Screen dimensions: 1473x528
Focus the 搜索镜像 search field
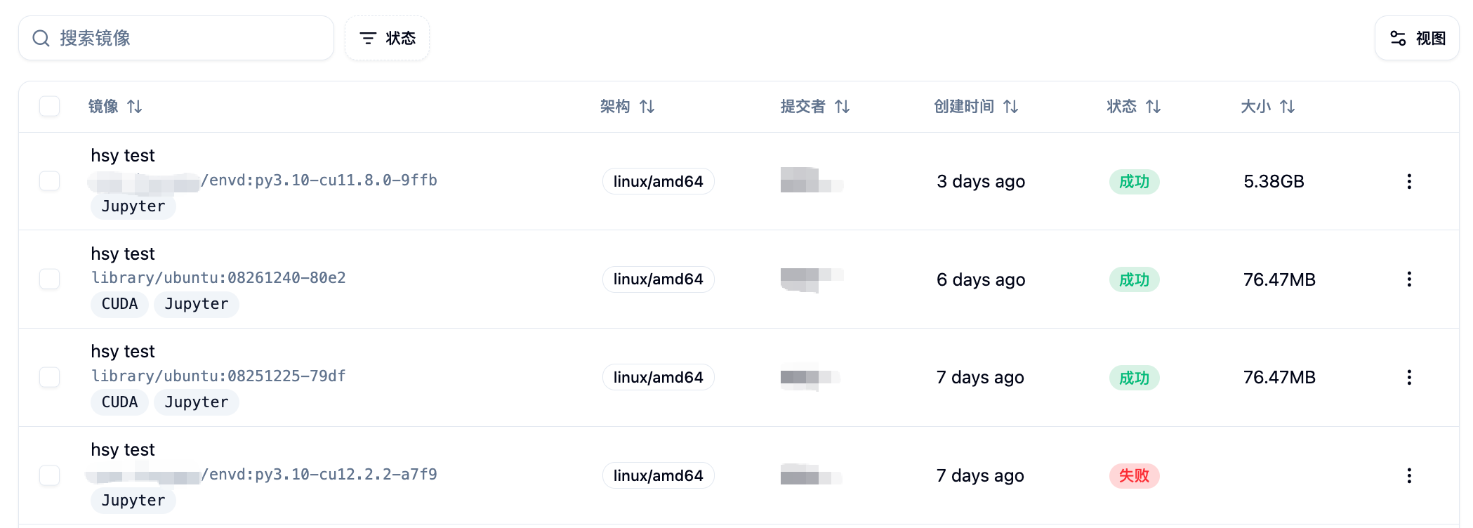tap(190, 38)
